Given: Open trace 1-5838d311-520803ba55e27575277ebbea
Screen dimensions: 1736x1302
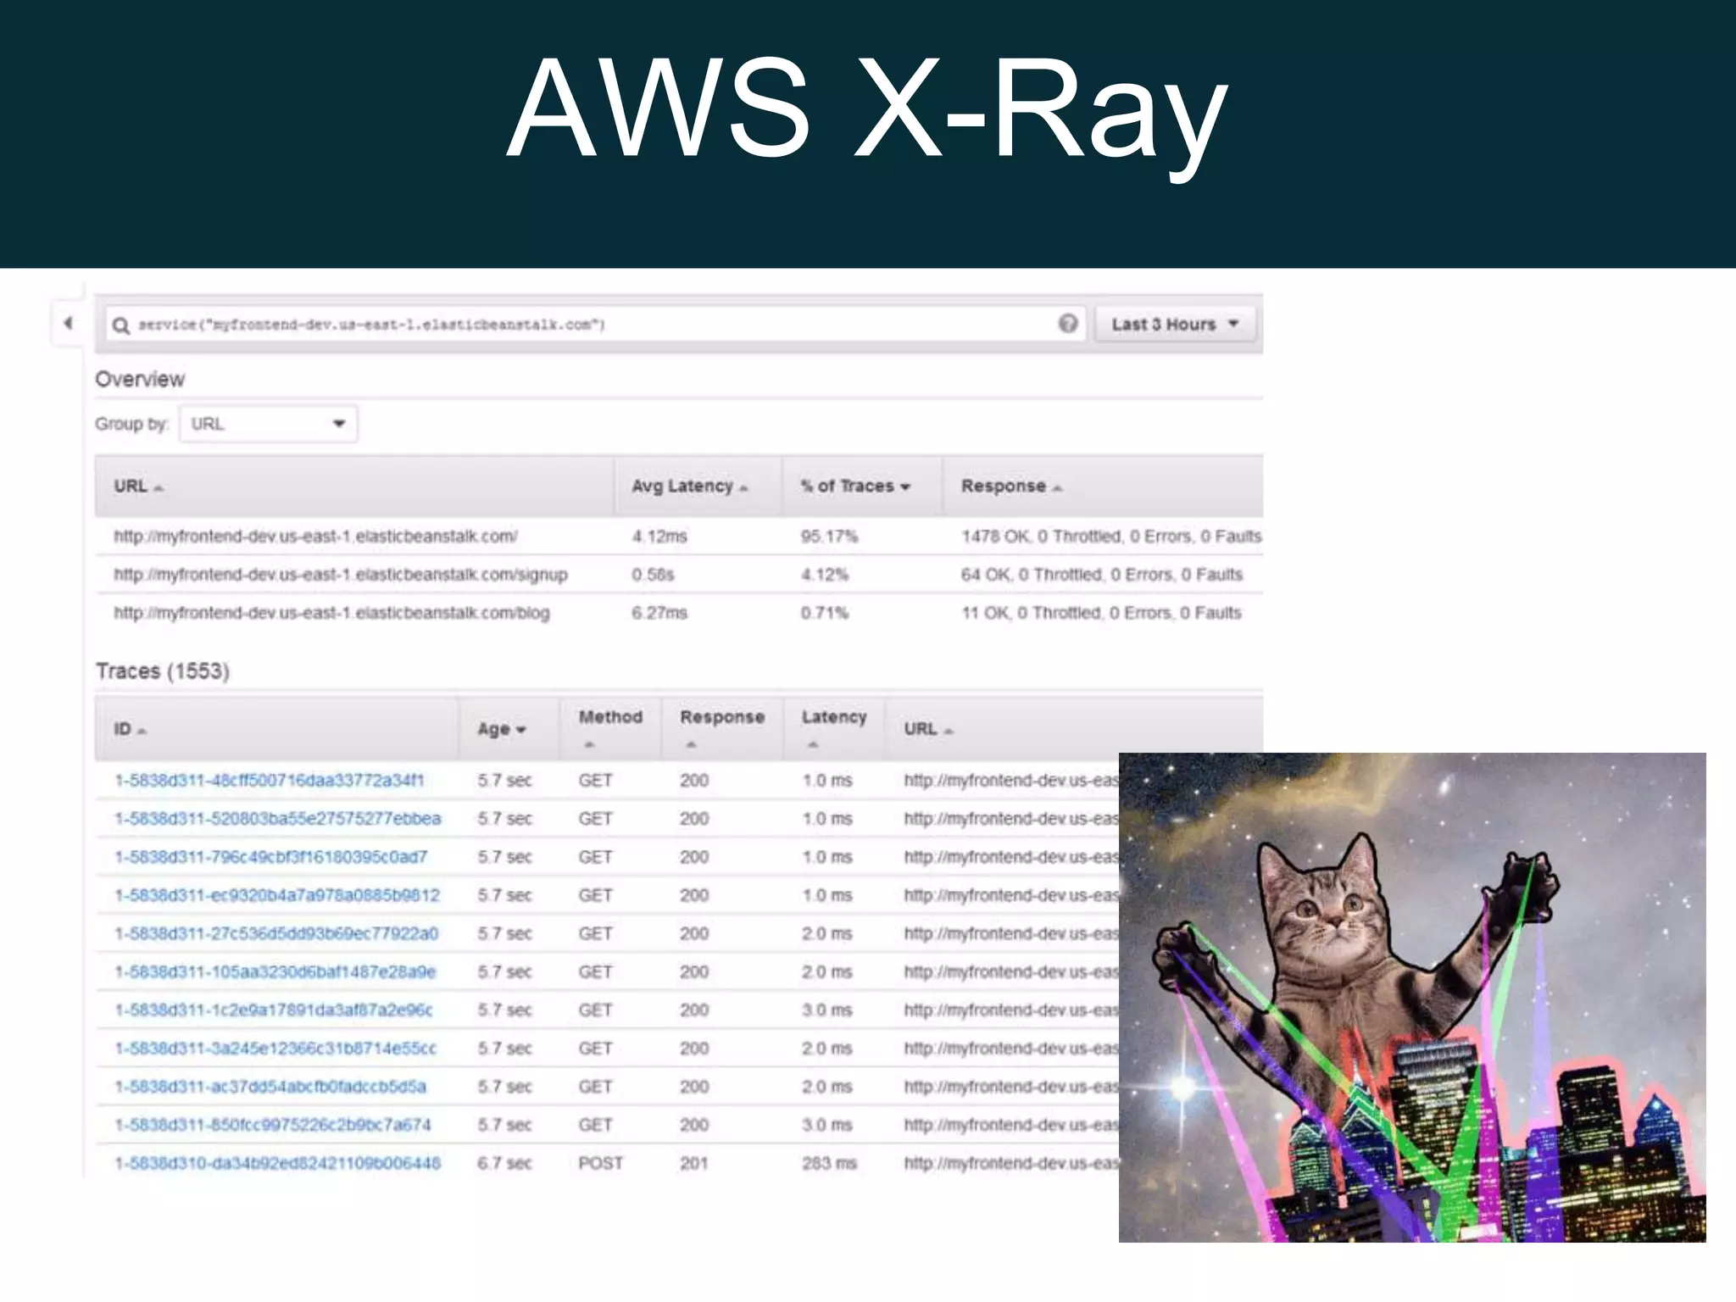Looking at the screenshot, I should click(x=277, y=819).
